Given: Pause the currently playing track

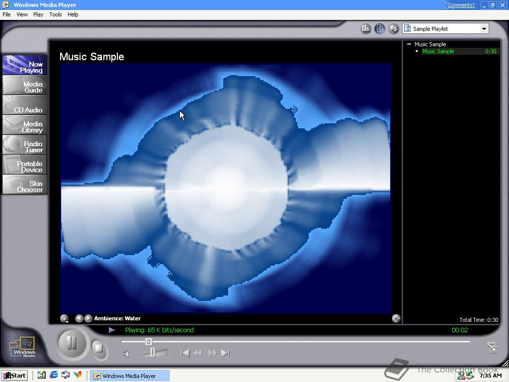Looking at the screenshot, I should 72,343.
